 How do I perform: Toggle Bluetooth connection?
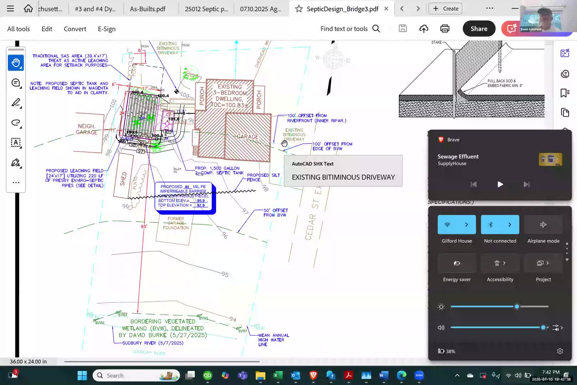(491, 225)
